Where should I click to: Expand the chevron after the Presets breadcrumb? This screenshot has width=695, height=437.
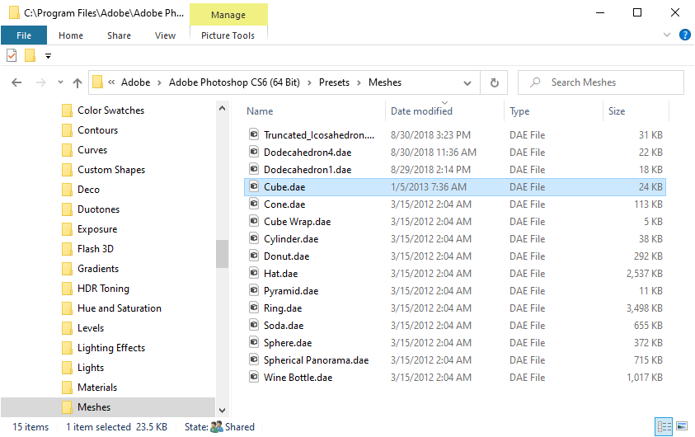point(359,83)
